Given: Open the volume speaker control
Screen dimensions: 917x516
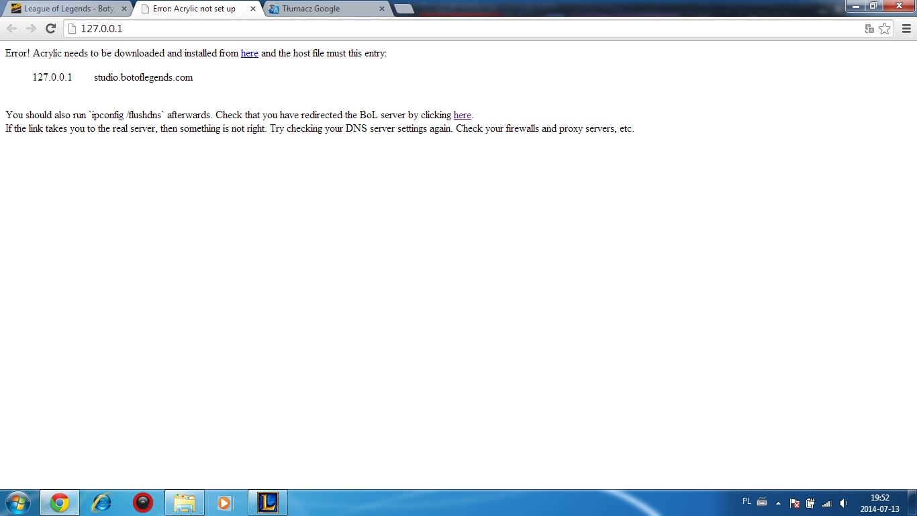Looking at the screenshot, I should (x=844, y=503).
